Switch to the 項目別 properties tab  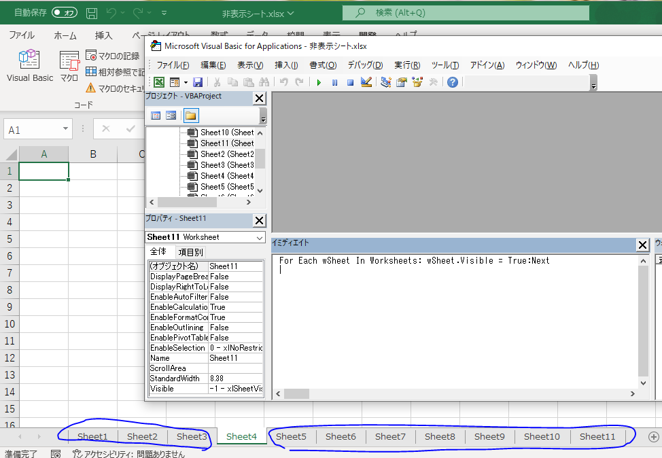point(191,252)
